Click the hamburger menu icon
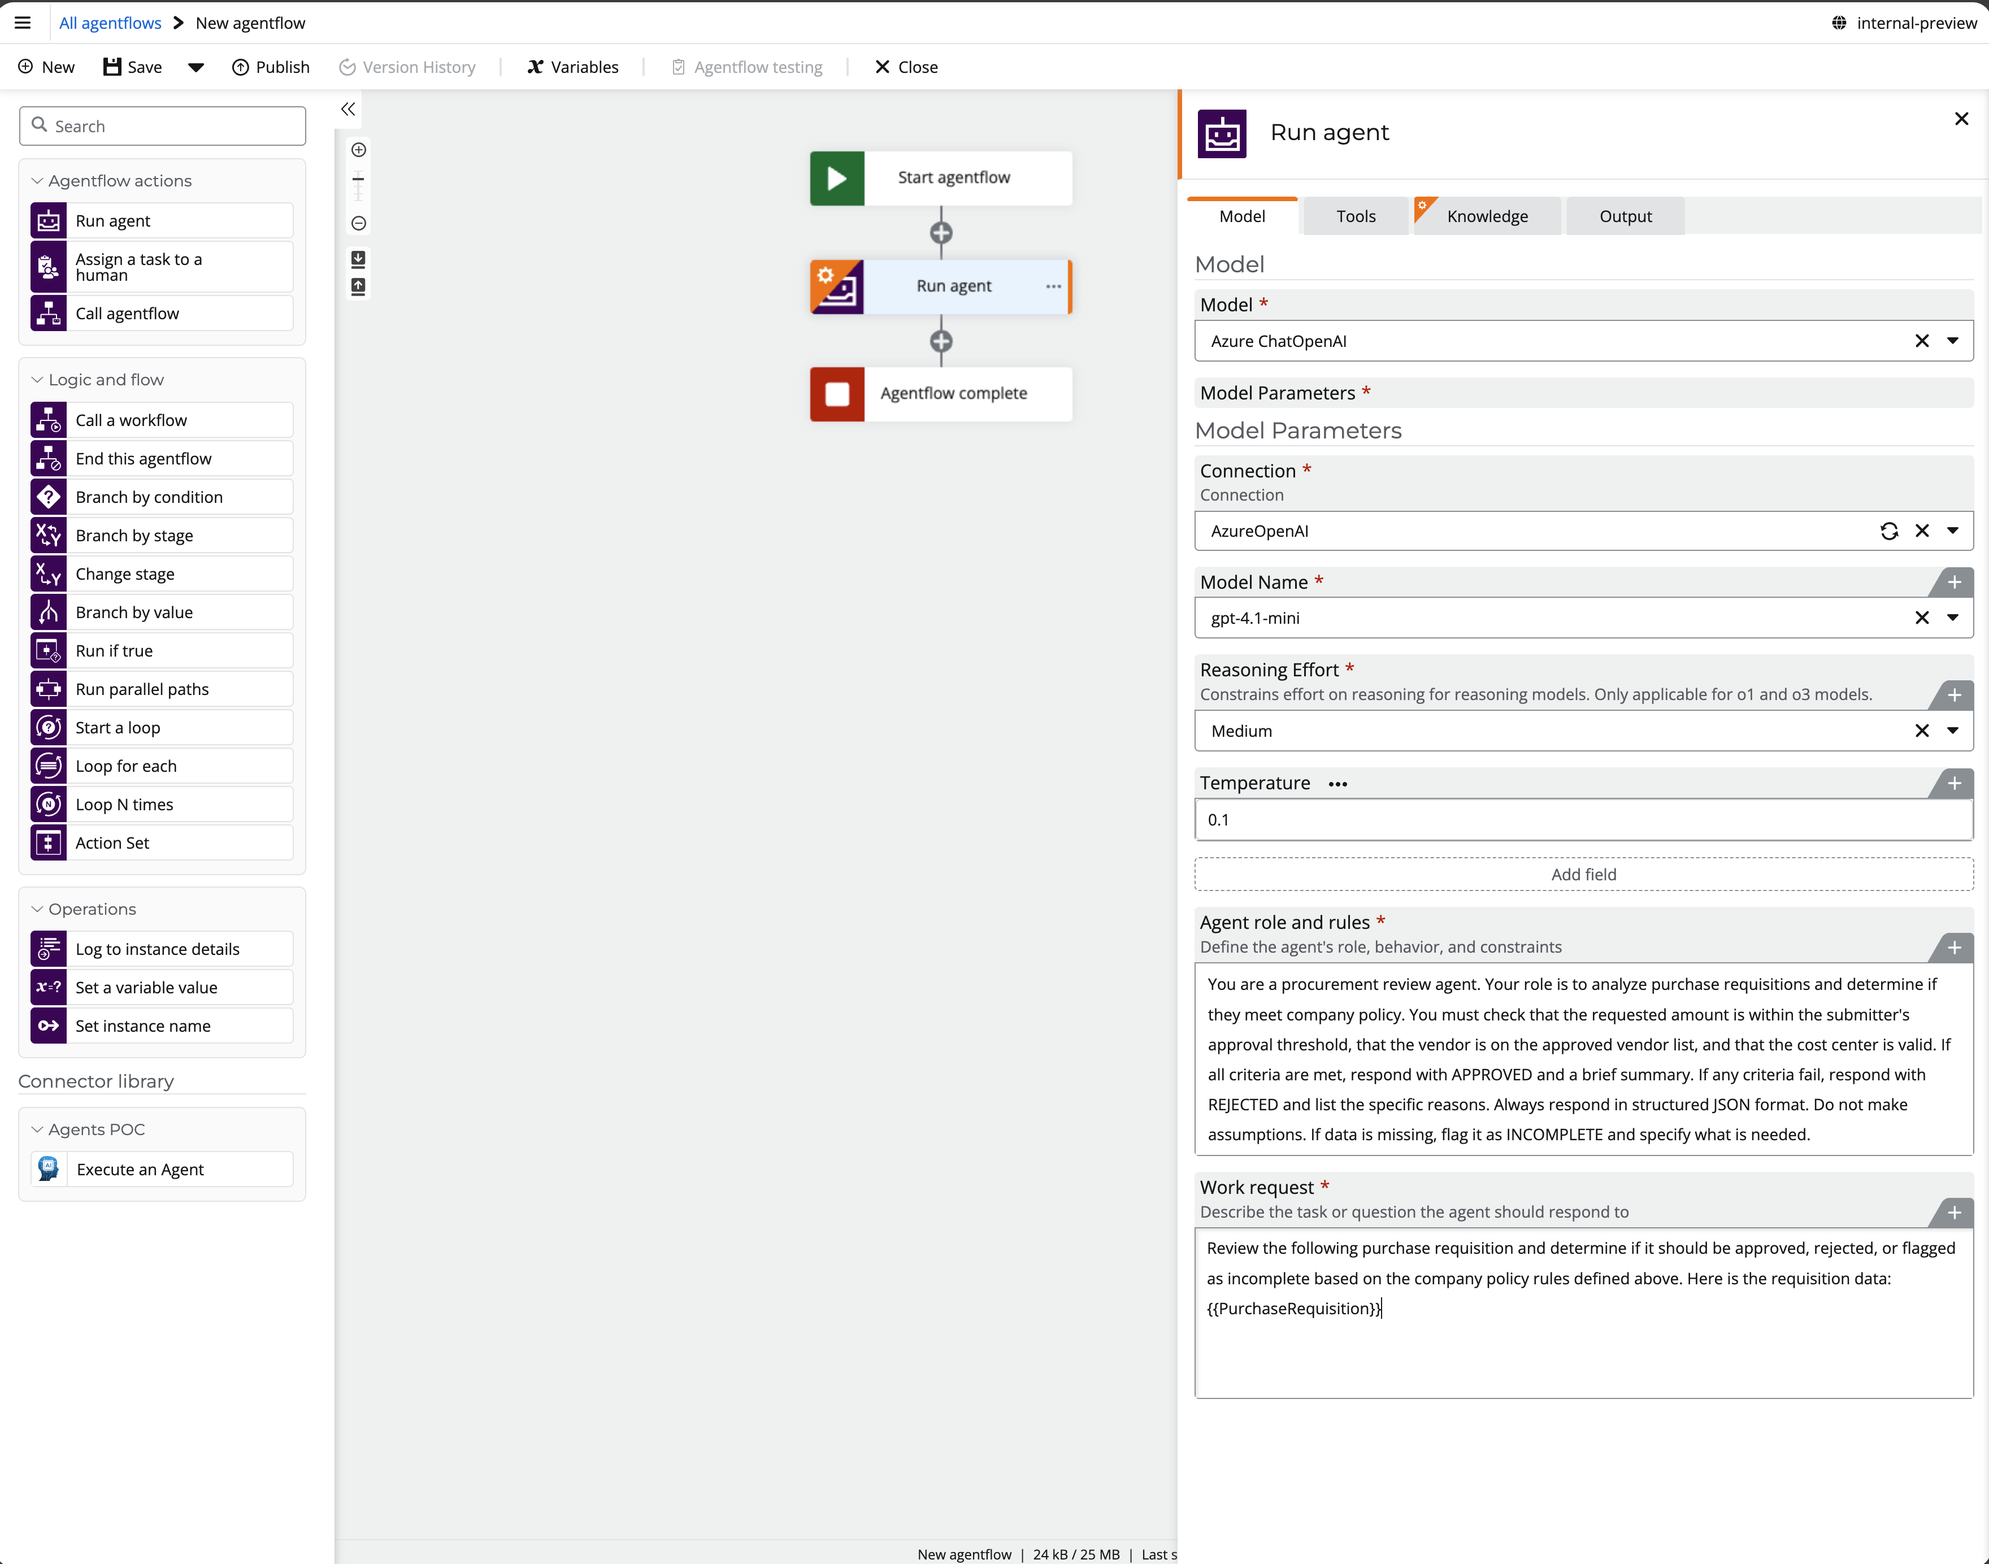The image size is (1989, 1564). click(x=23, y=23)
